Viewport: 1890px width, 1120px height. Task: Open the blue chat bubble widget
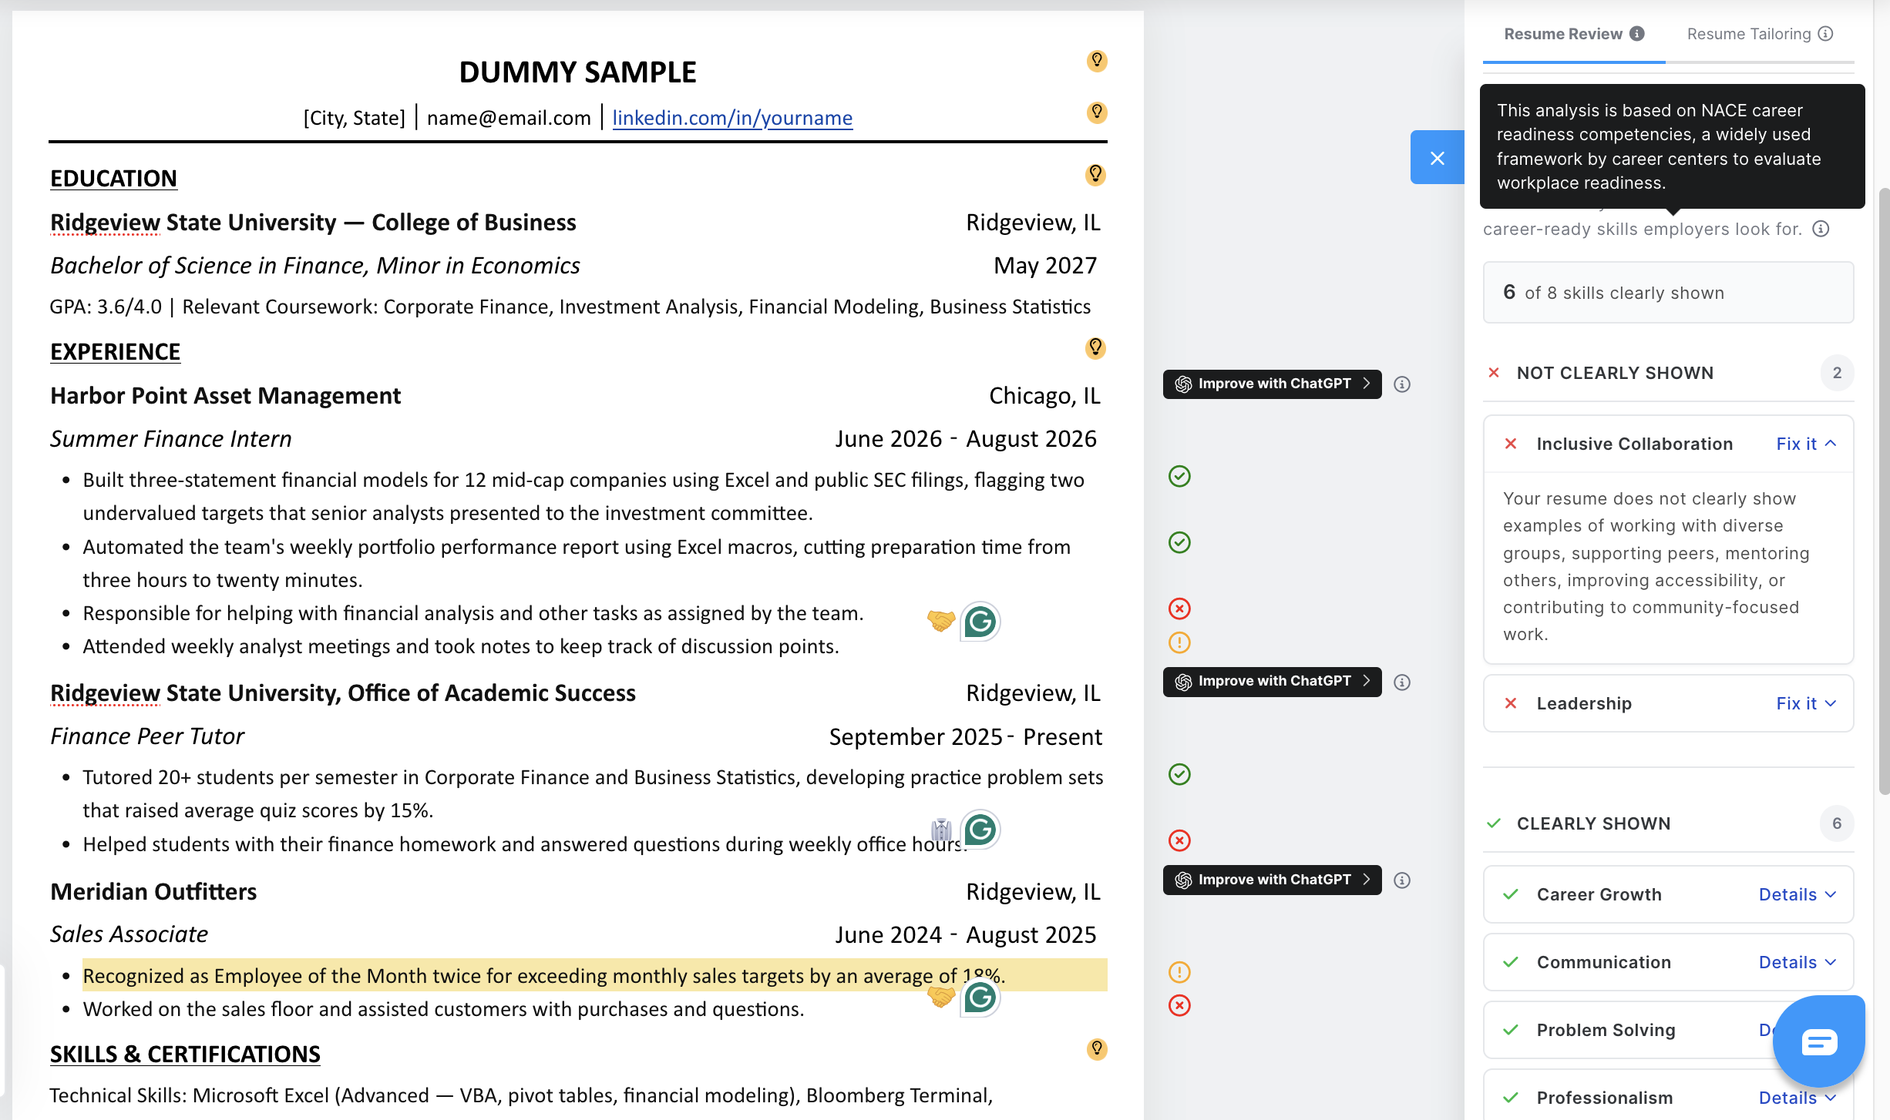[1819, 1042]
